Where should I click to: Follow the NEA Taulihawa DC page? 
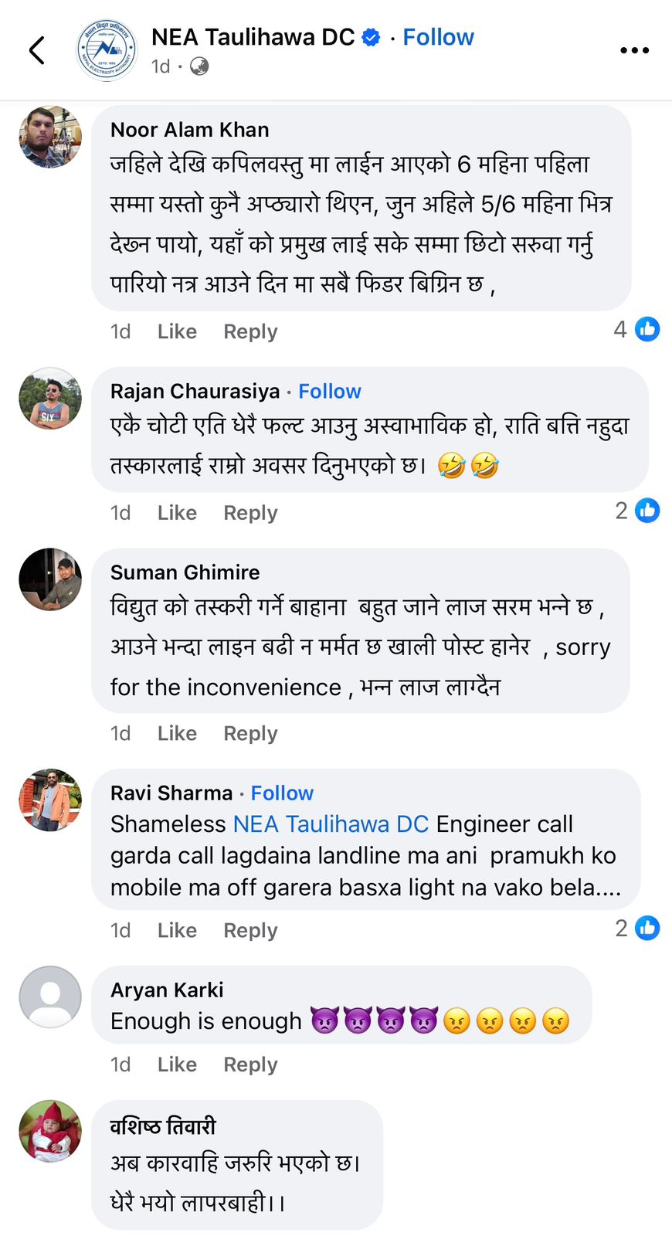point(438,37)
